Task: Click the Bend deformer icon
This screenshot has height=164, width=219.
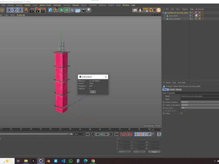Action: [x=73, y=10]
